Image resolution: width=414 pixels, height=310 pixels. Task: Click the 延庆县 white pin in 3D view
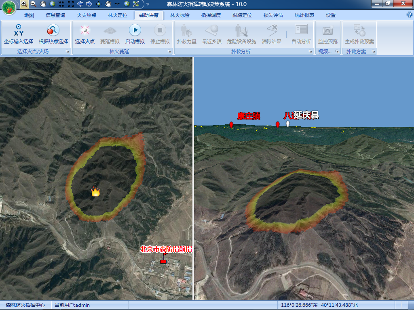tap(288, 124)
